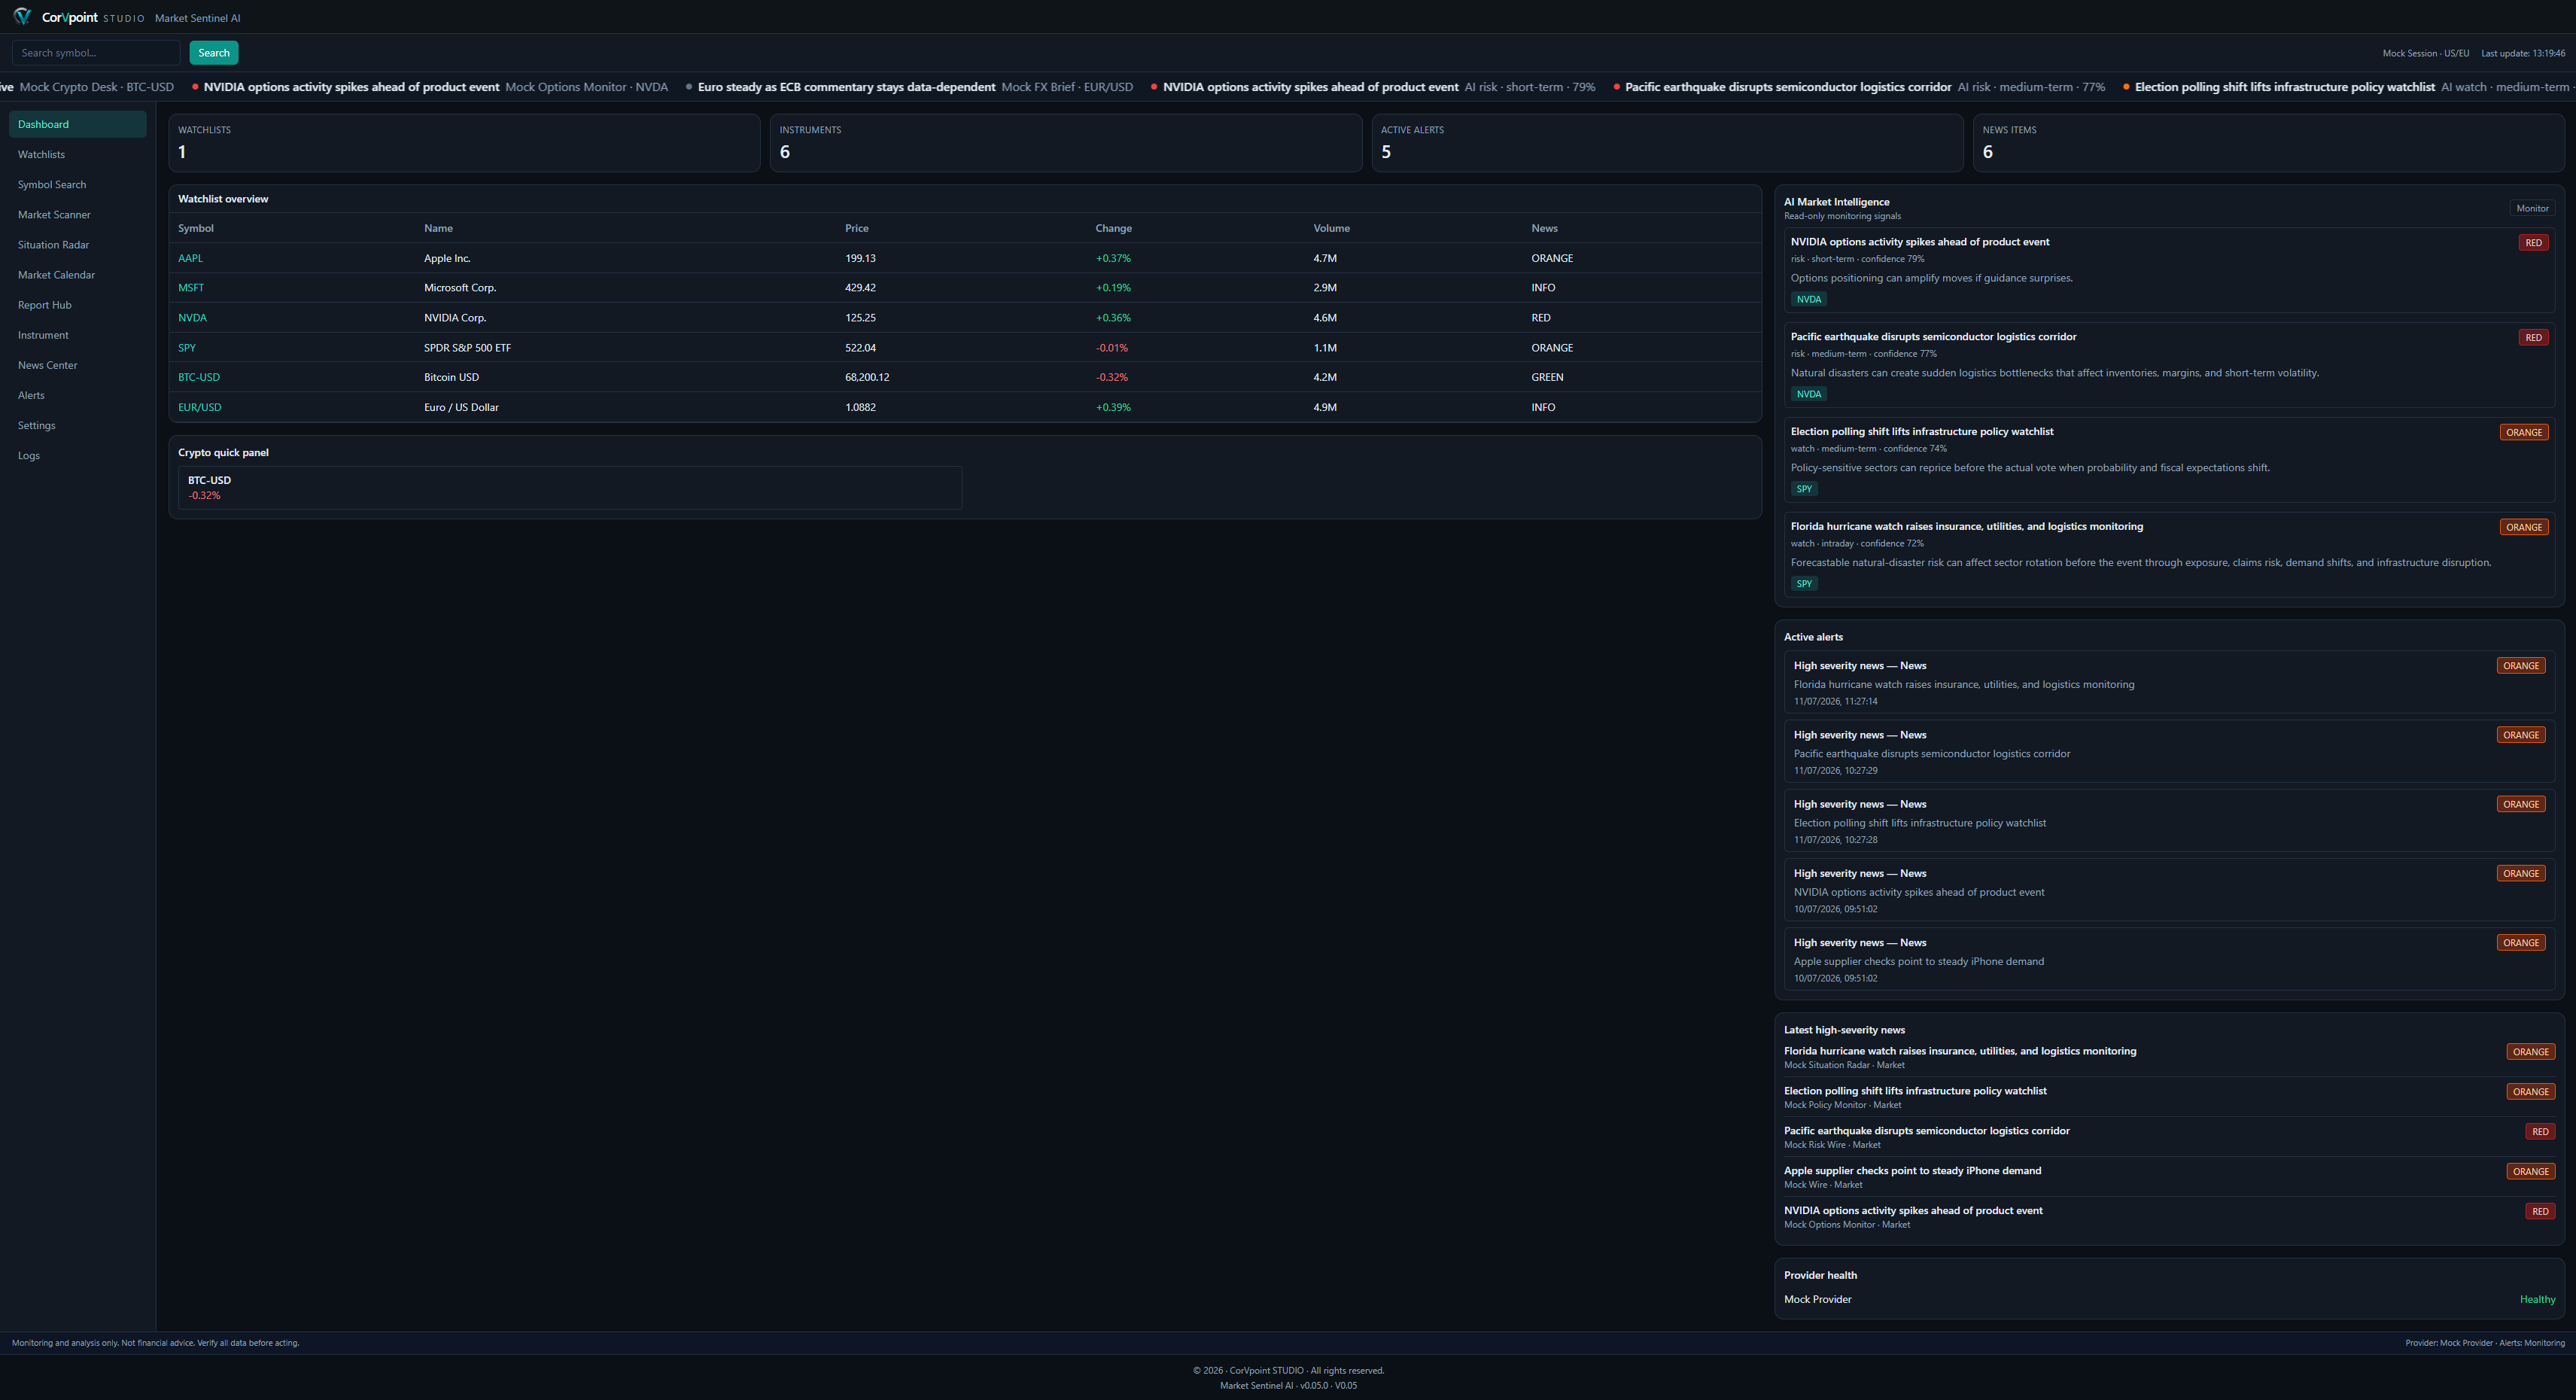The image size is (2576, 1400).
Task: Click Euro steady ECB ticker headline
Action: click(846, 87)
